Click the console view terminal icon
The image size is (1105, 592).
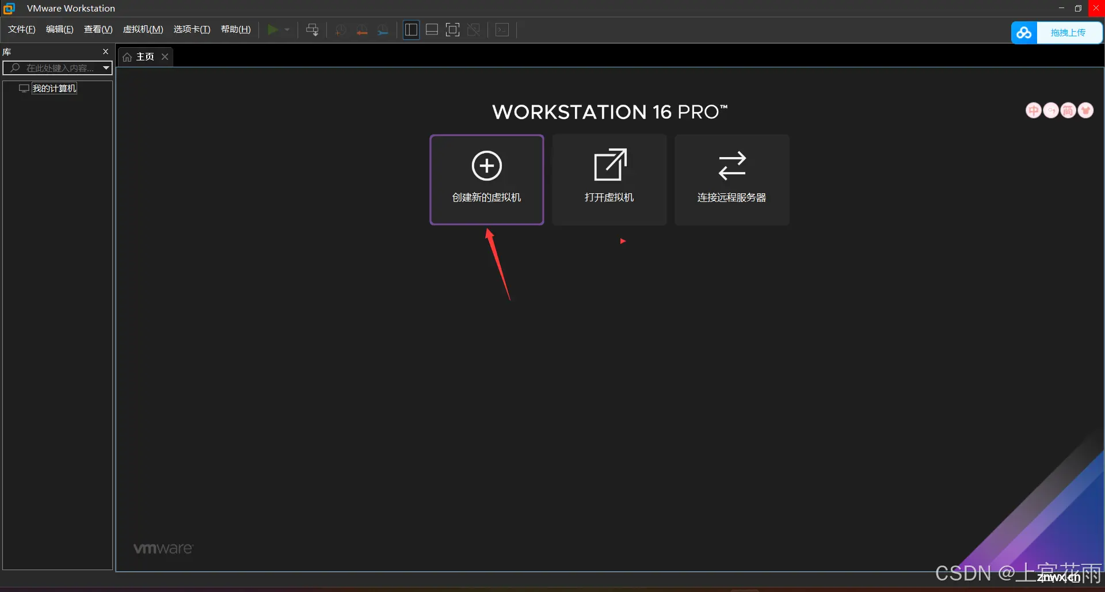tap(502, 30)
